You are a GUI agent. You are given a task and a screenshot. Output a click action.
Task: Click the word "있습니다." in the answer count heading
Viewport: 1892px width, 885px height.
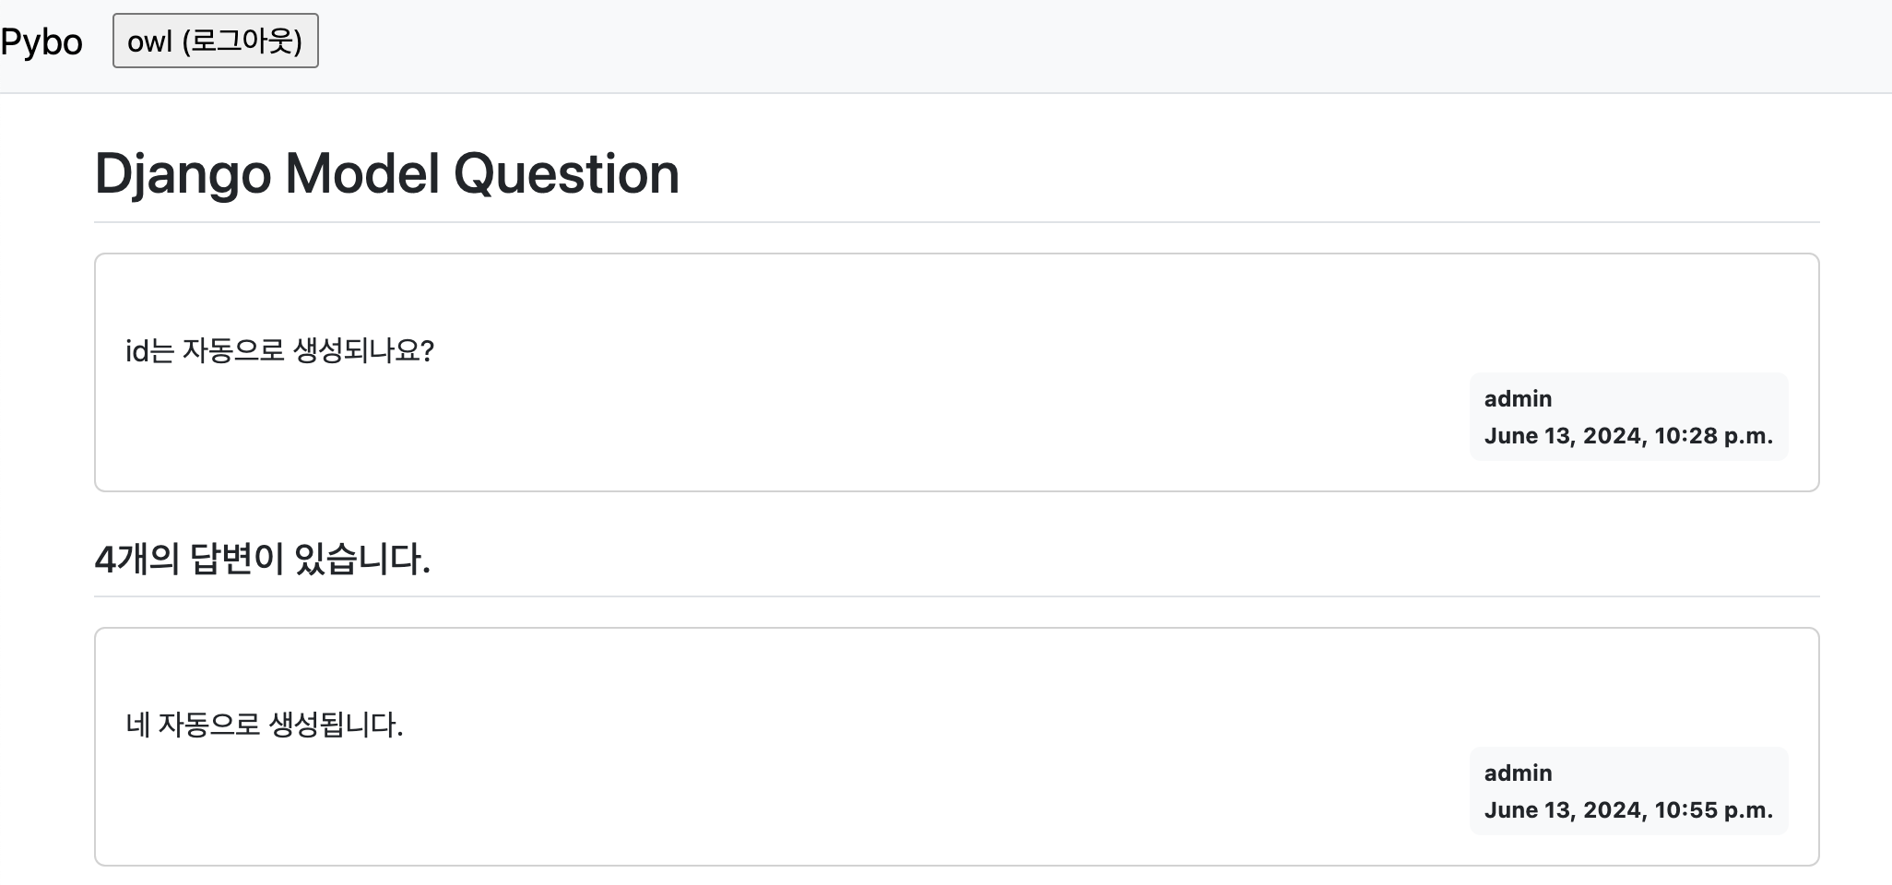pyautogui.click(x=361, y=560)
